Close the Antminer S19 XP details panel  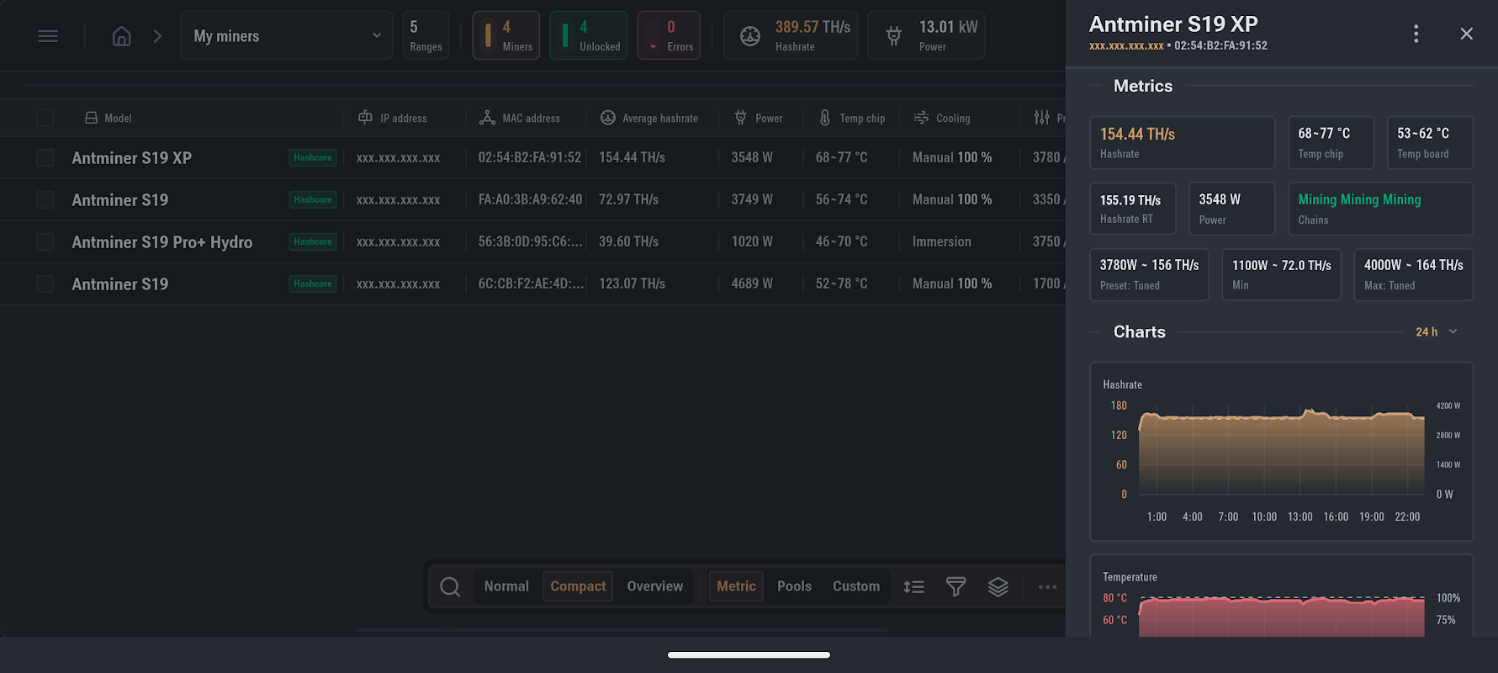tap(1467, 34)
